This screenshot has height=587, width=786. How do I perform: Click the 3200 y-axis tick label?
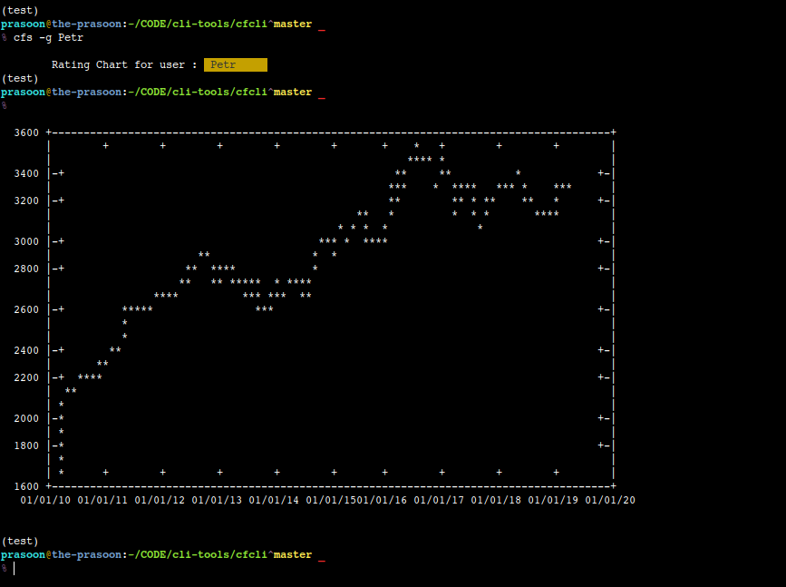click(x=26, y=201)
